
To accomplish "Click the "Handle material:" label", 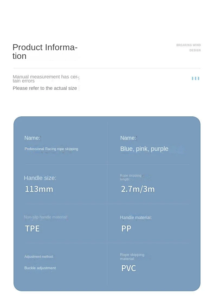I will click(x=136, y=217).
